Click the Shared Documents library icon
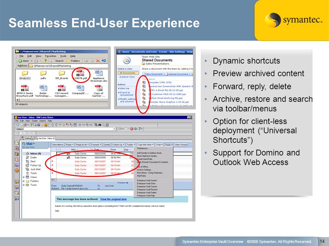Viewport: 329px width, 246px height. pos(127,60)
